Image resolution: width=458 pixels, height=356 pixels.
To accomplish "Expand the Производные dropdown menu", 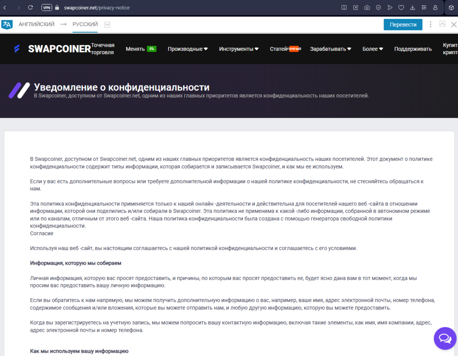I will click(x=187, y=49).
